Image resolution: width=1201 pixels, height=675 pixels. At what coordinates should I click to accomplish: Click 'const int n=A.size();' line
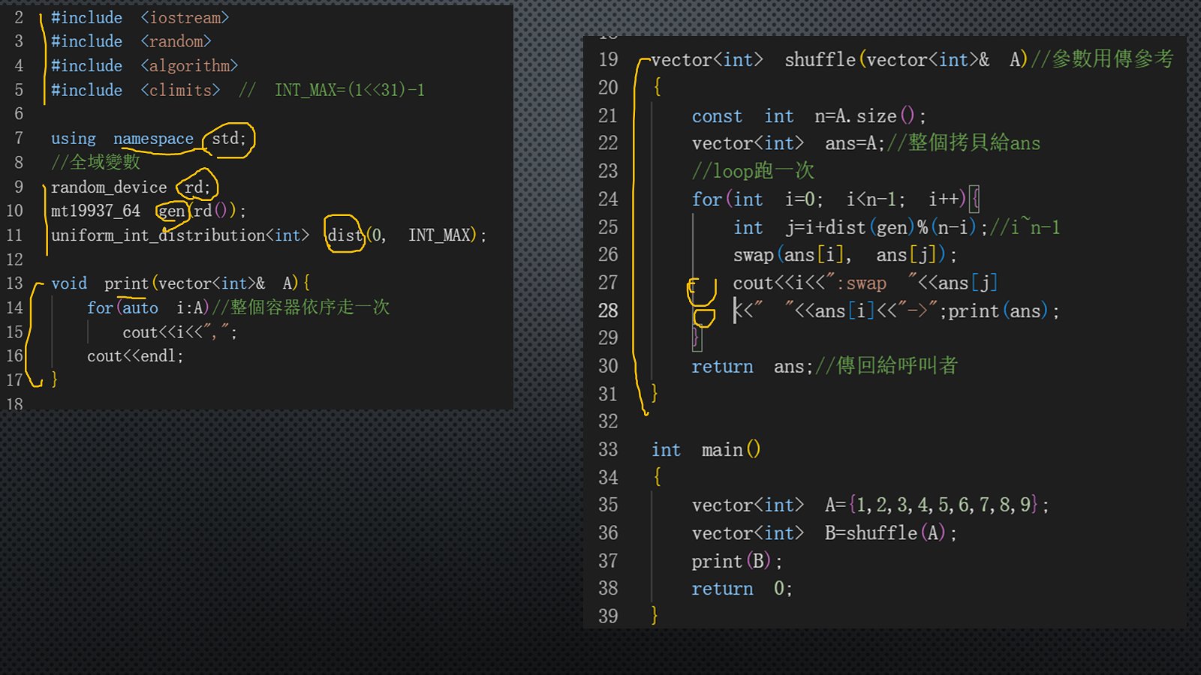coord(809,116)
